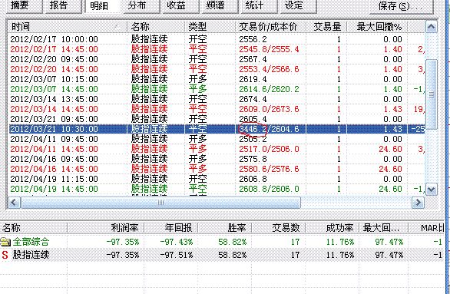Click the horizontal scrollbar right arrow
Viewport: 450px width, 294px height.
(x=418, y=203)
